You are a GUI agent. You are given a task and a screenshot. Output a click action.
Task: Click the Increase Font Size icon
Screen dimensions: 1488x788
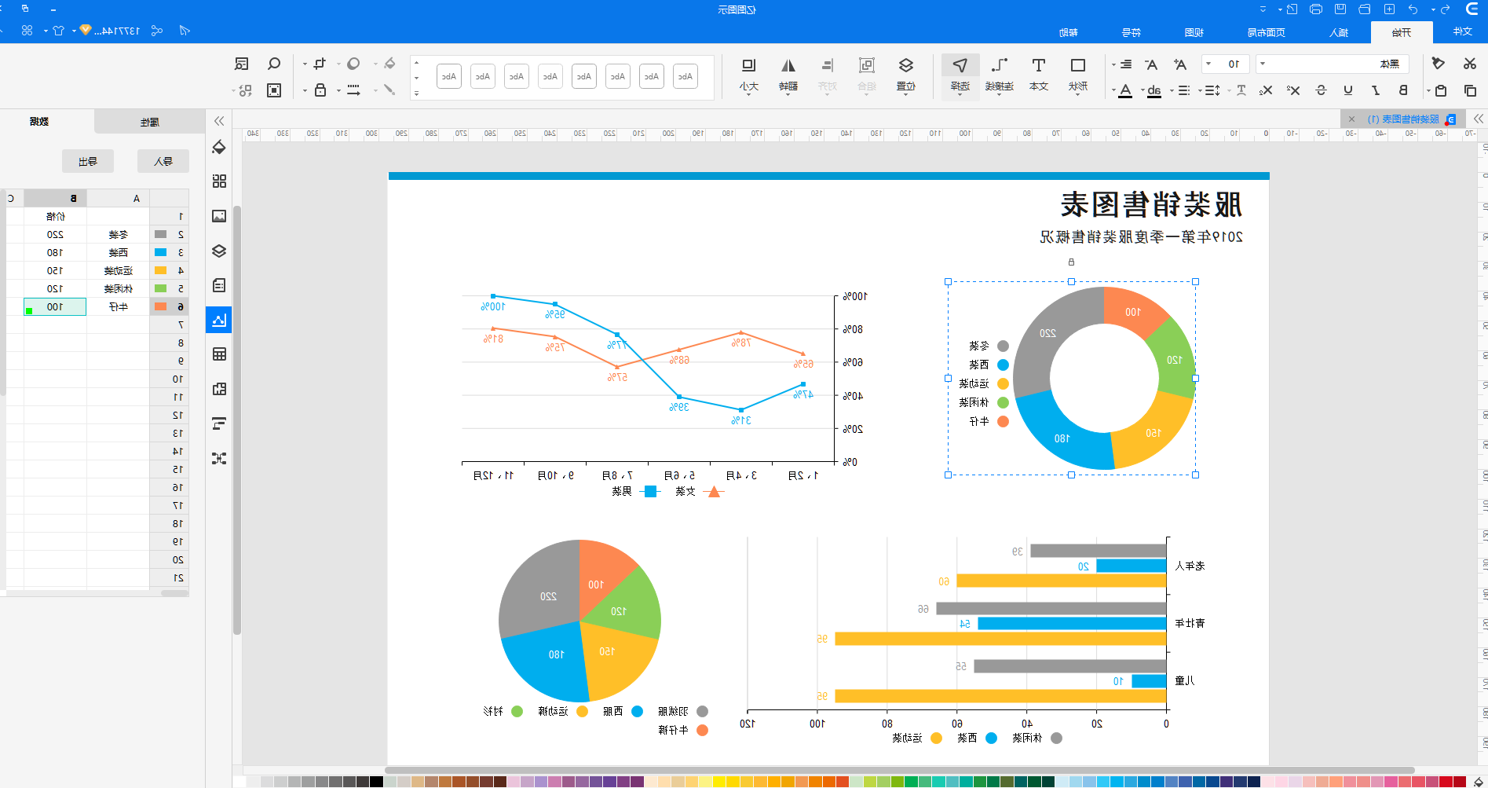tap(1179, 64)
